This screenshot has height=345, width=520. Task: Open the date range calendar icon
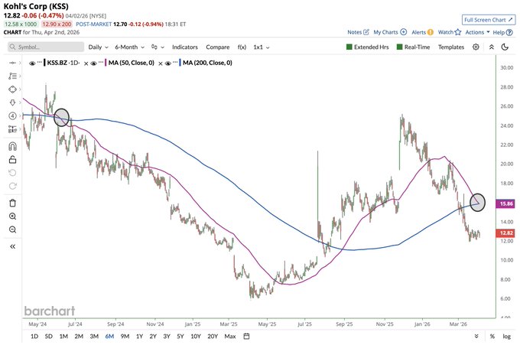tap(246, 336)
